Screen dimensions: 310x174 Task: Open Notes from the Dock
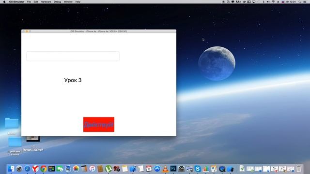point(125,169)
